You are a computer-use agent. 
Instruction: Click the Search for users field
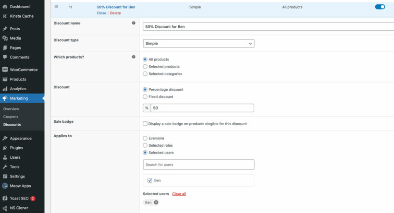(x=198, y=165)
